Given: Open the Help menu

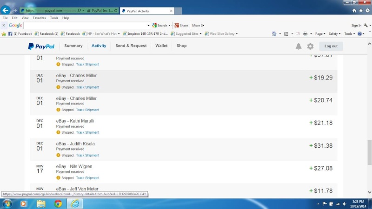Looking at the screenshot, I should click(66, 18).
